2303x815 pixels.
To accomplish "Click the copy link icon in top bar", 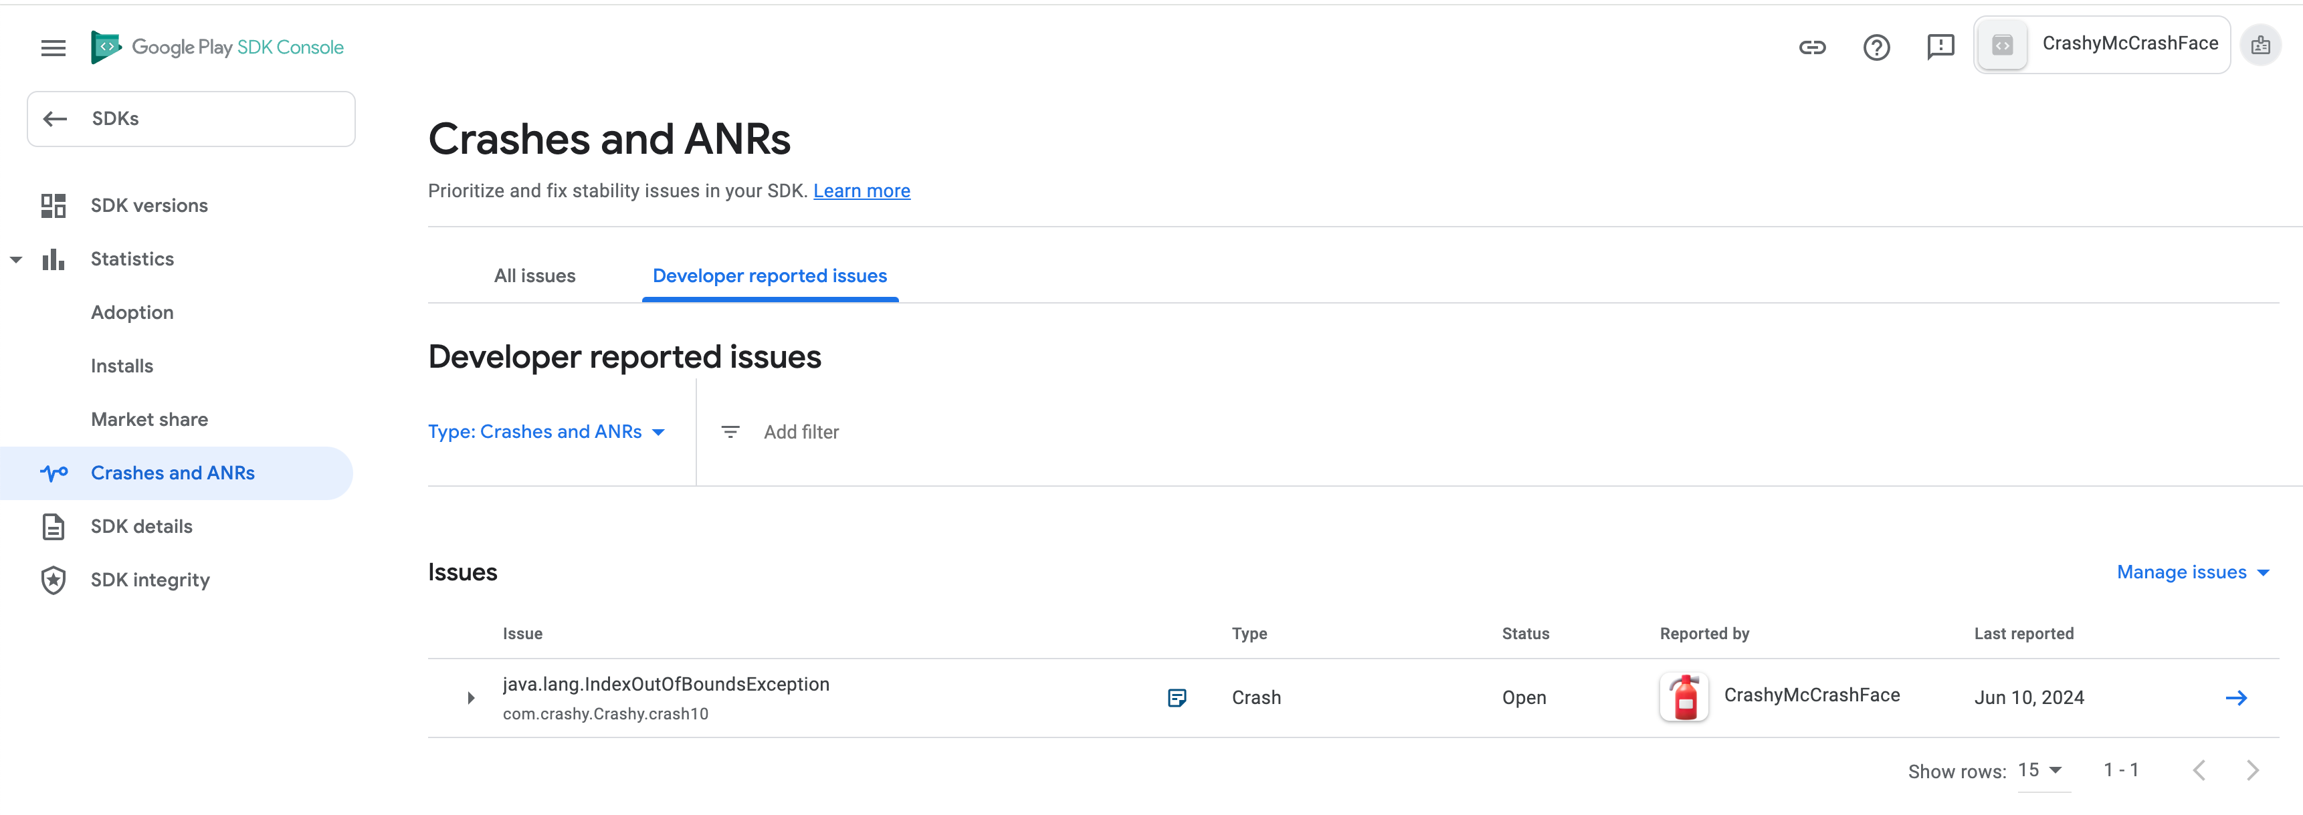I will [1812, 47].
